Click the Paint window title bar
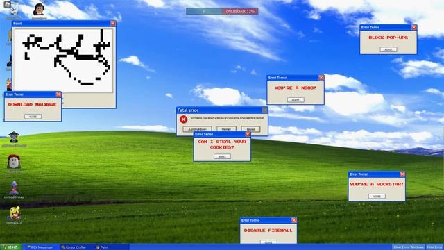This screenshot has width=444, height=250. tap(64, 23)
